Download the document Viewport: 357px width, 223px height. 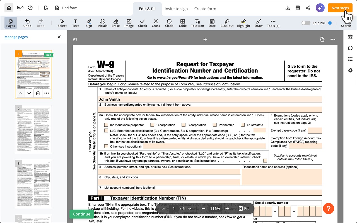tap(288, 8)
